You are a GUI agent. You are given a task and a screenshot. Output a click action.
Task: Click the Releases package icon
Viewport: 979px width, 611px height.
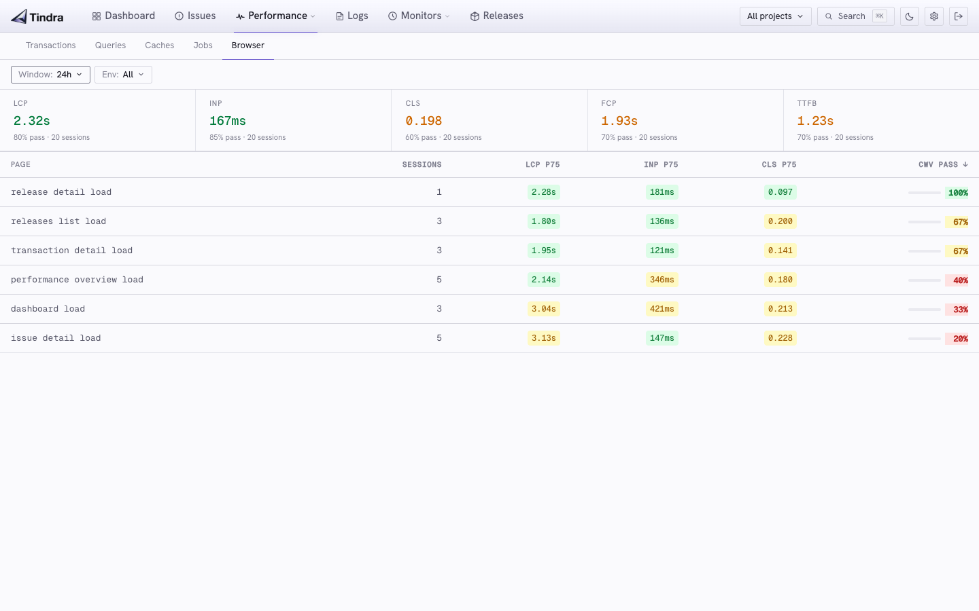(x=475, y=16)
